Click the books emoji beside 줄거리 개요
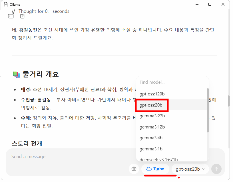 tap(16, 75)
